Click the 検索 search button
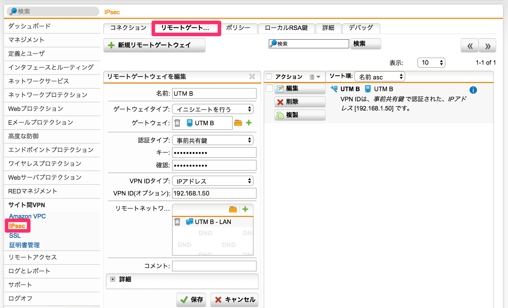 coord(365,44)
